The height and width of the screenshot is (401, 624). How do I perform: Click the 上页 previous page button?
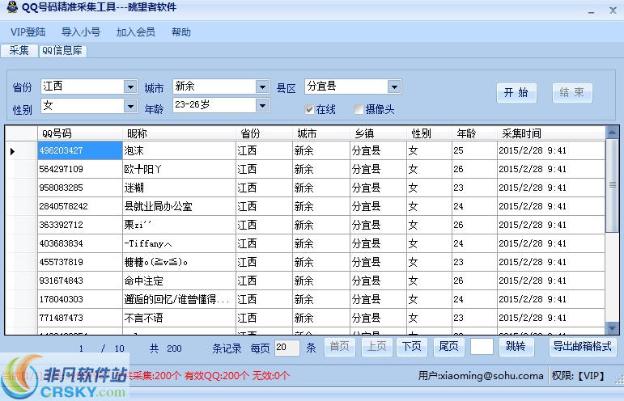click(377, 347)
